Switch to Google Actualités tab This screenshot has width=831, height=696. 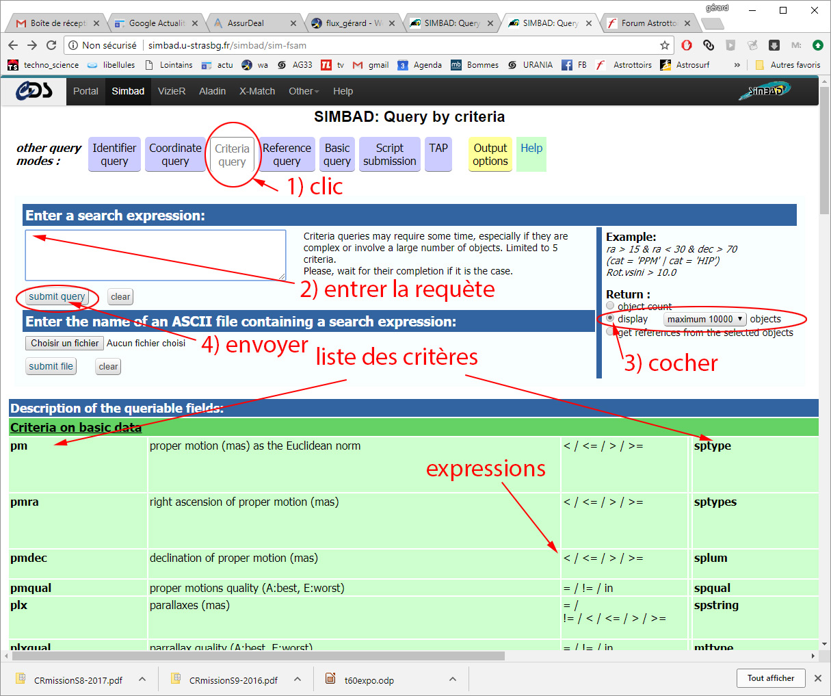156,23
